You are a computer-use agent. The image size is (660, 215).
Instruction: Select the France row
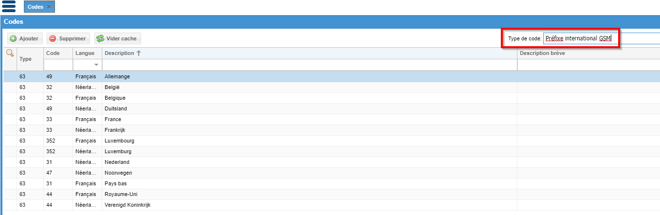[x=331, y=119]
